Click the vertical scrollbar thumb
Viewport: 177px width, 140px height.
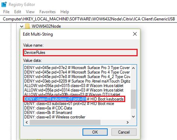(x=133, y=99)
